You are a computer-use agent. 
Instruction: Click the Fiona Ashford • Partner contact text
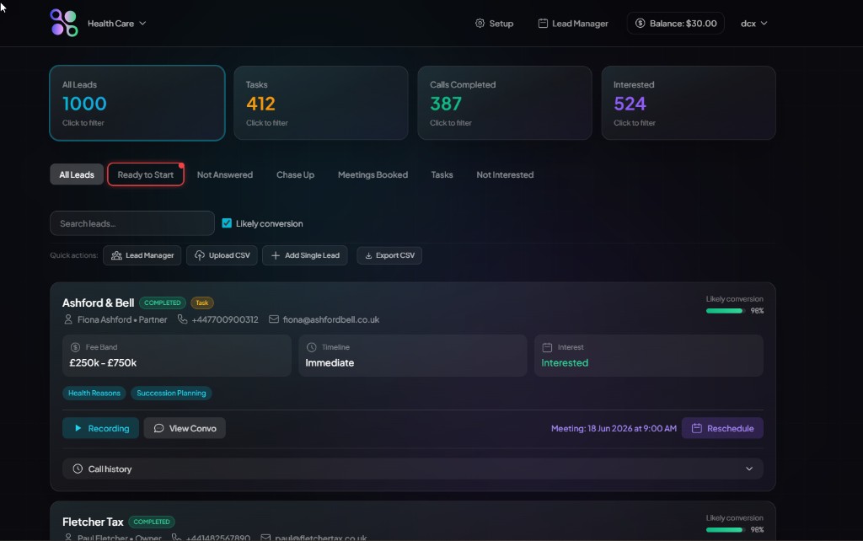[122, 319]
